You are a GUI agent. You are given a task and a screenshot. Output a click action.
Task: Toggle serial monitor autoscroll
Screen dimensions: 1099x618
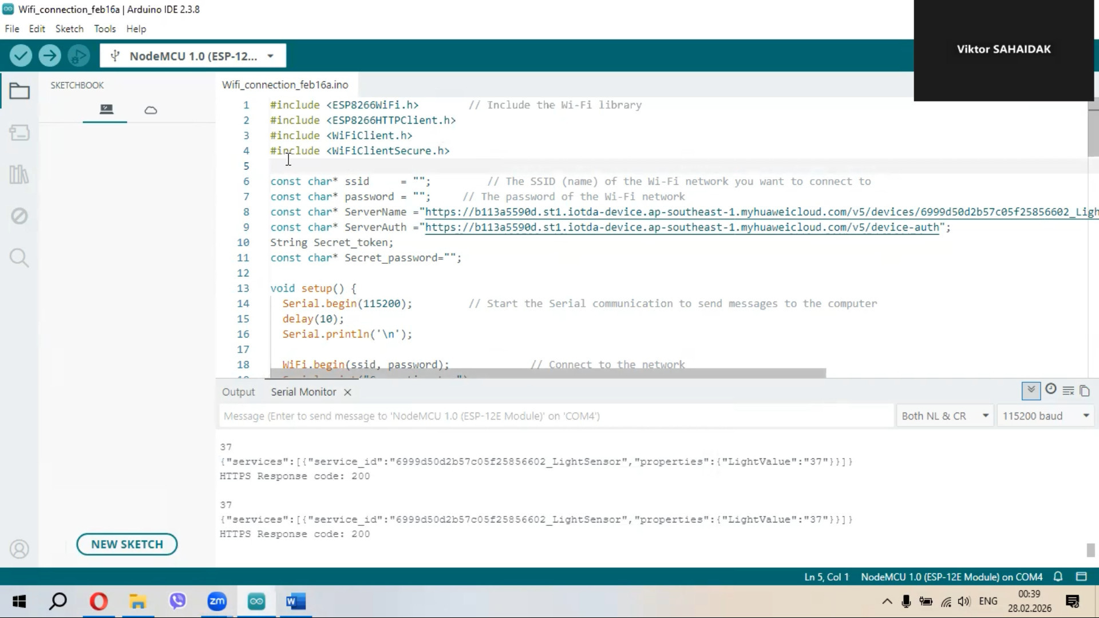tap(1031, 391)
